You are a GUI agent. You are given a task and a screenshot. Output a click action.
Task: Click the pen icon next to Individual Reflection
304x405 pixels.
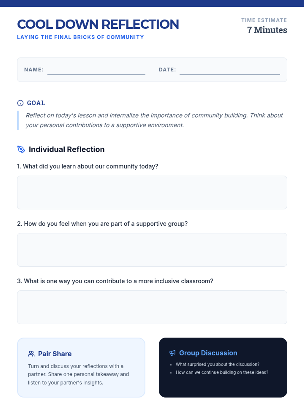click(21, 149)
